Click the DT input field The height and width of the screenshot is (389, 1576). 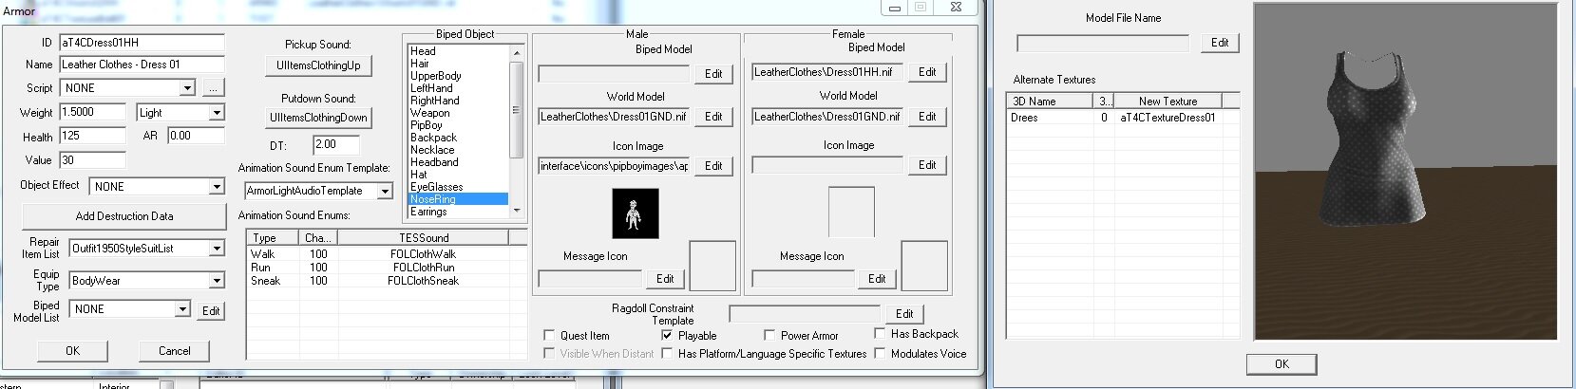[336, 144]
